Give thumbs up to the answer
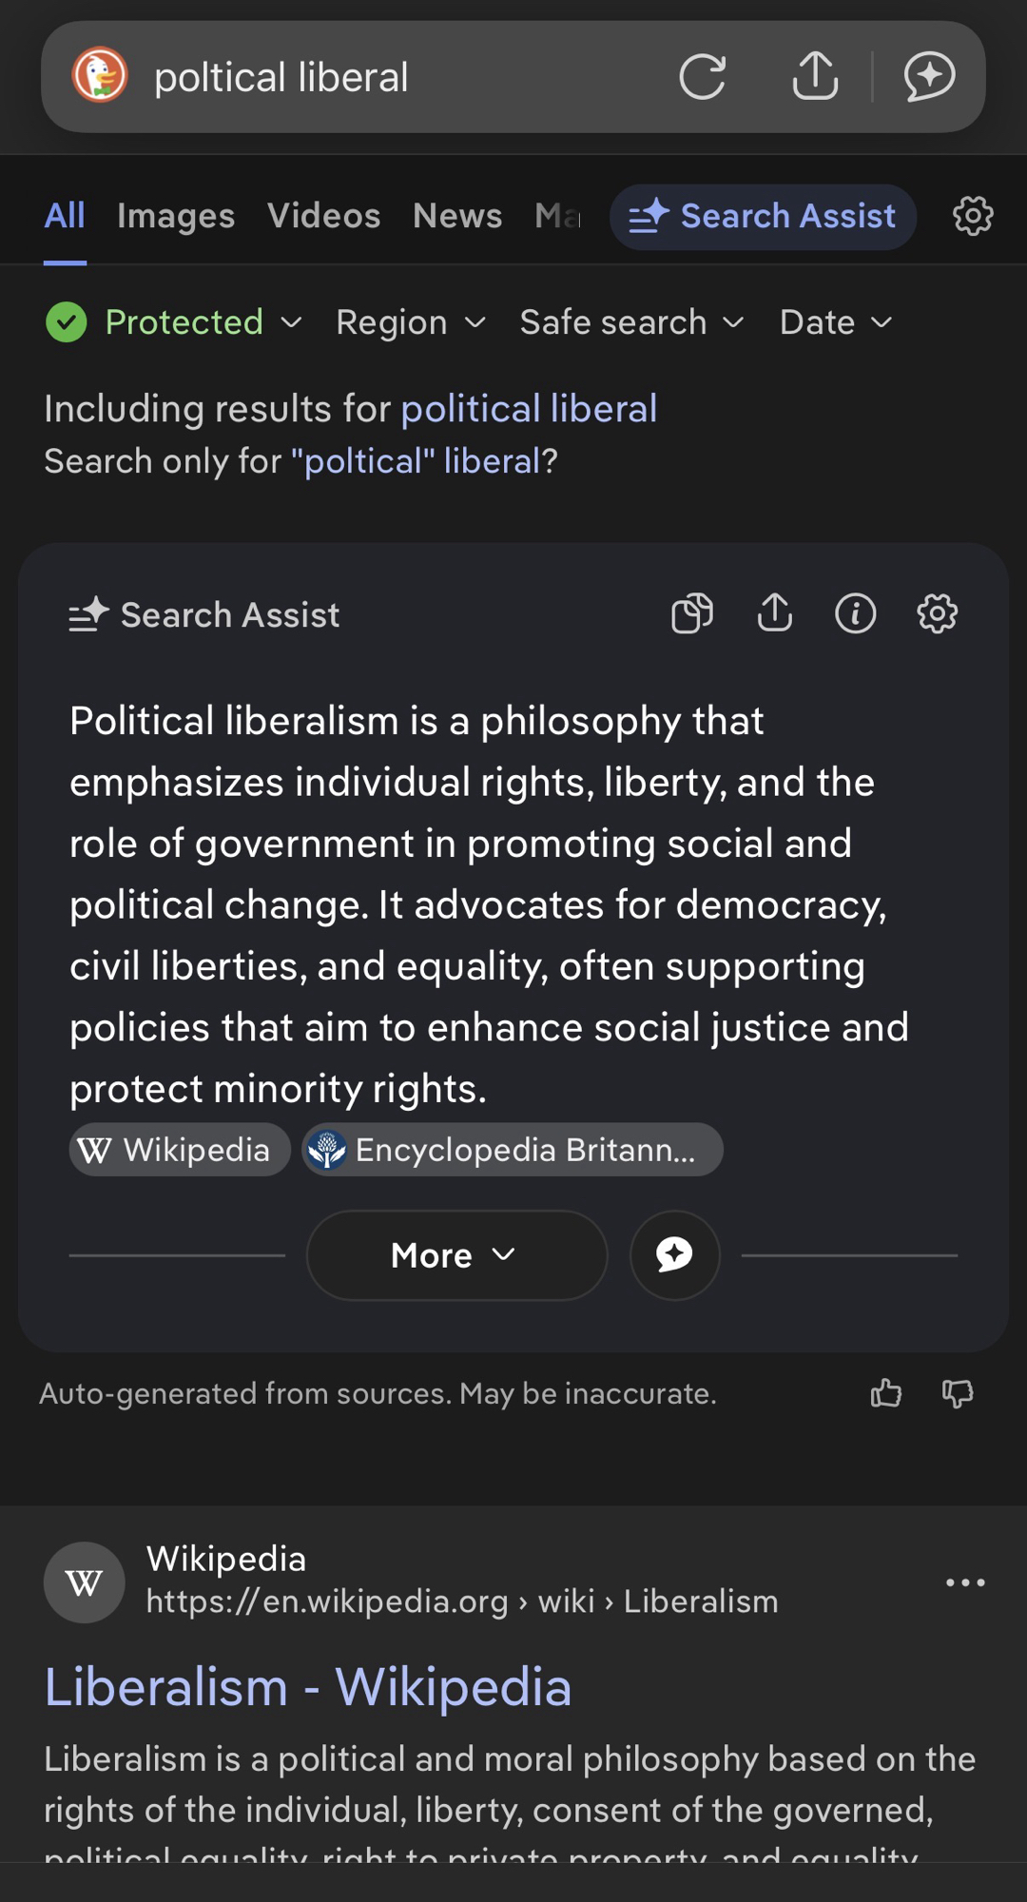This screenshot has height=1902, width=1027. coord(886,1393)
